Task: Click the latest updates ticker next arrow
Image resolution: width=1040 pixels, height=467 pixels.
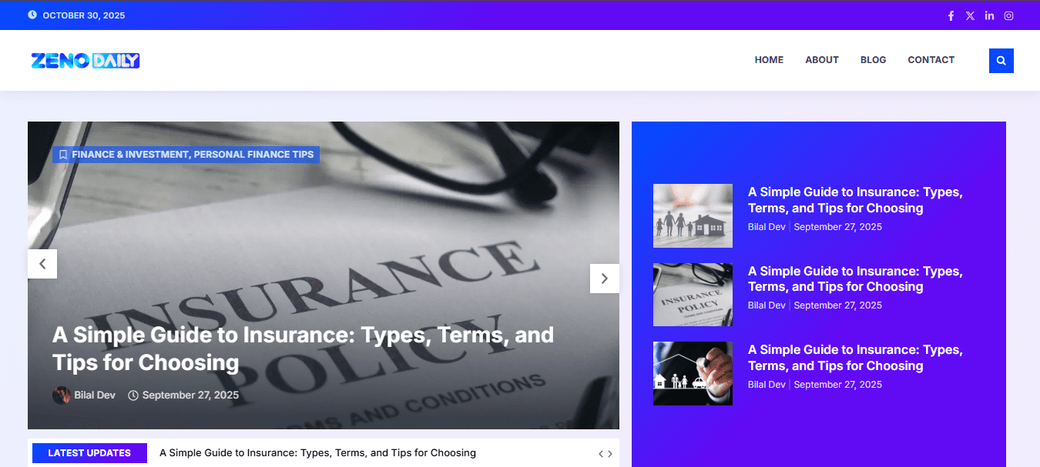Action: pos(610,454)
